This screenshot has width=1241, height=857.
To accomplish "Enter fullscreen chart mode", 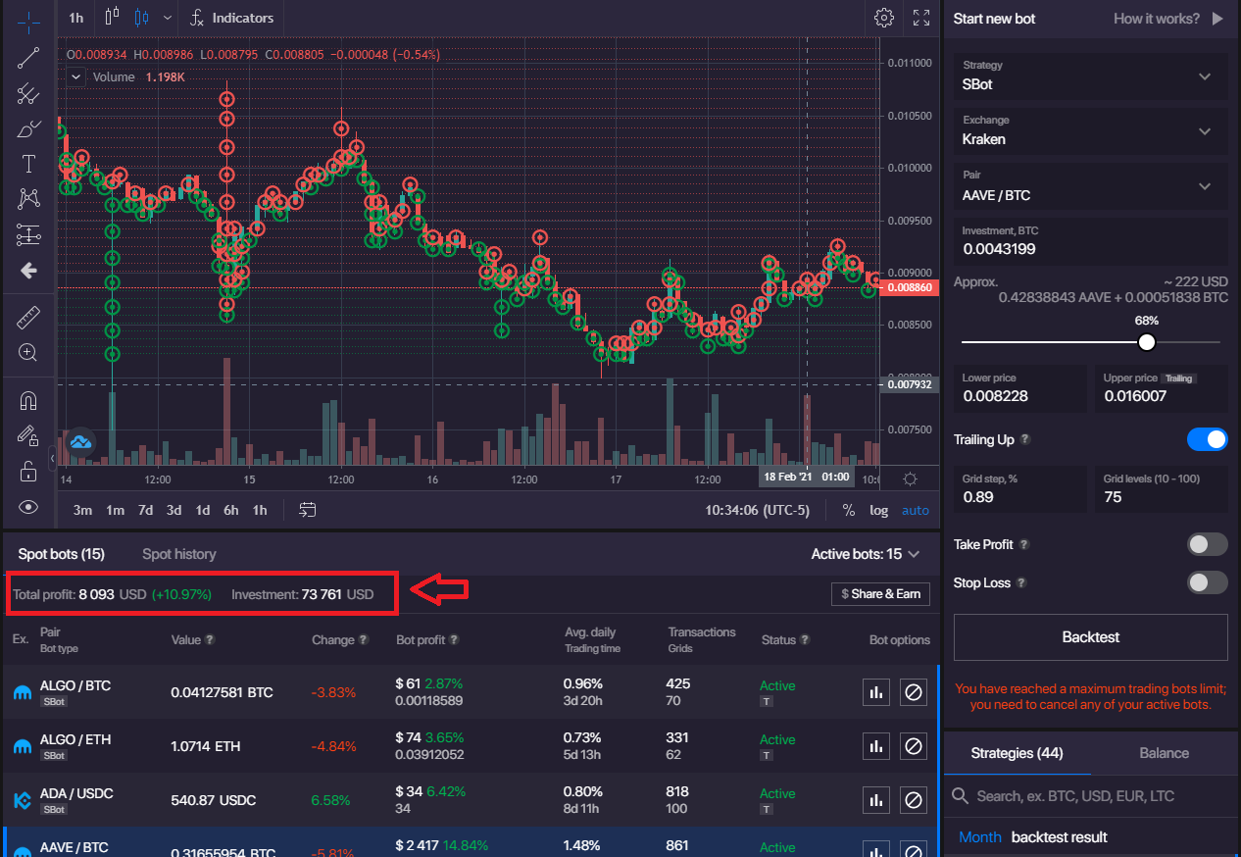I will (x=921, y=18).
